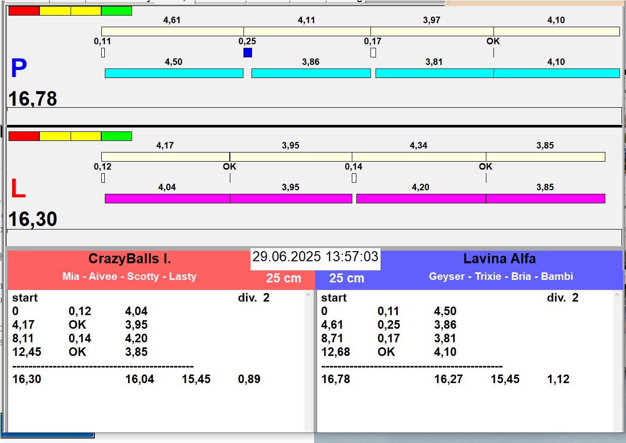The height and width of the screenshot is (443, 626).
Task: Click the date and time stamp
Action: pyautogui.click(x=315, y=257)
